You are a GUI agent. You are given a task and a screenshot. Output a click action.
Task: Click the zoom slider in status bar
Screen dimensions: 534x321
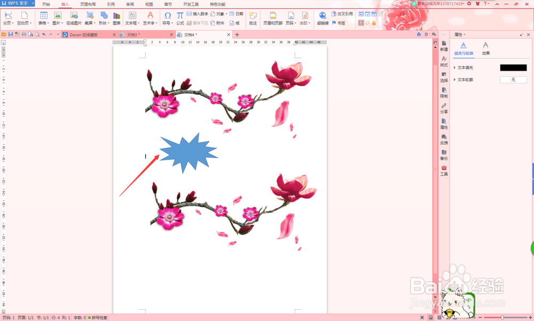click(x=502, y=318)
